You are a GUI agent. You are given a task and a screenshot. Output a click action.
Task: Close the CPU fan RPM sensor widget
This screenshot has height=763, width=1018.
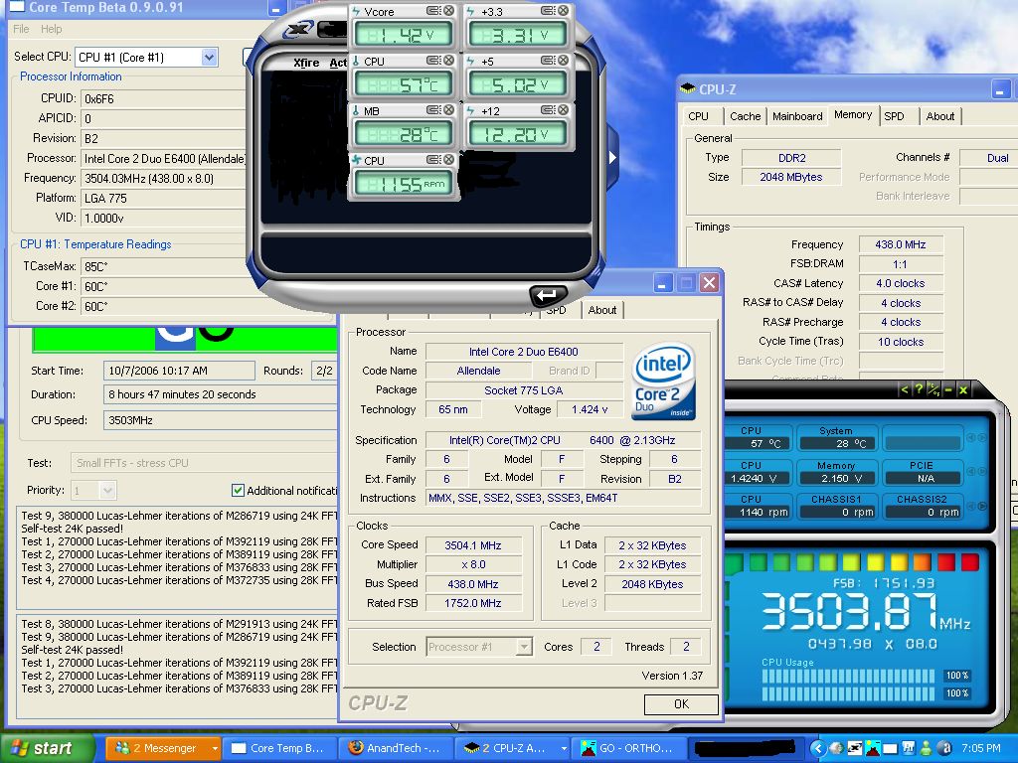(448, 160)
